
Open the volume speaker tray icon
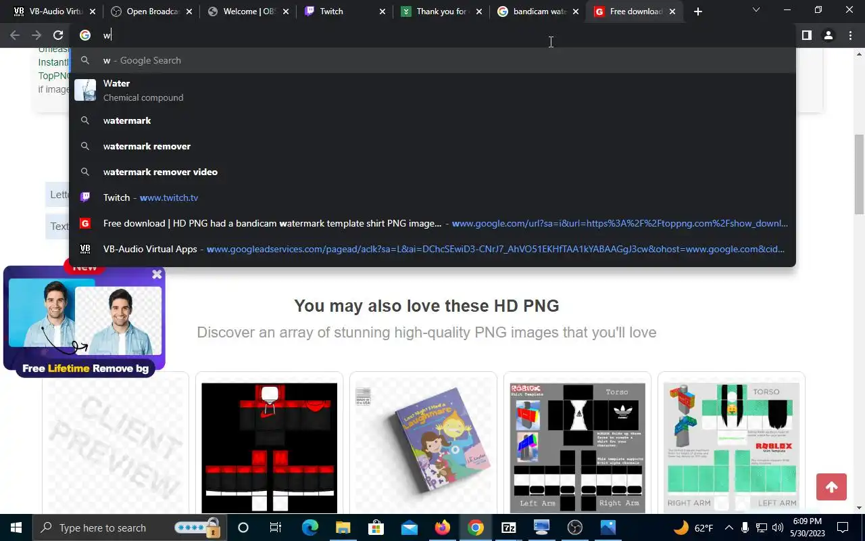777,527
